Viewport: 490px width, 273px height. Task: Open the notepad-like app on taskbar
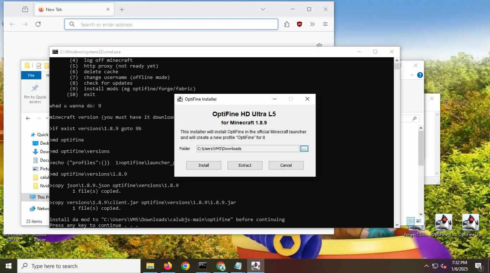coord(238,266)
